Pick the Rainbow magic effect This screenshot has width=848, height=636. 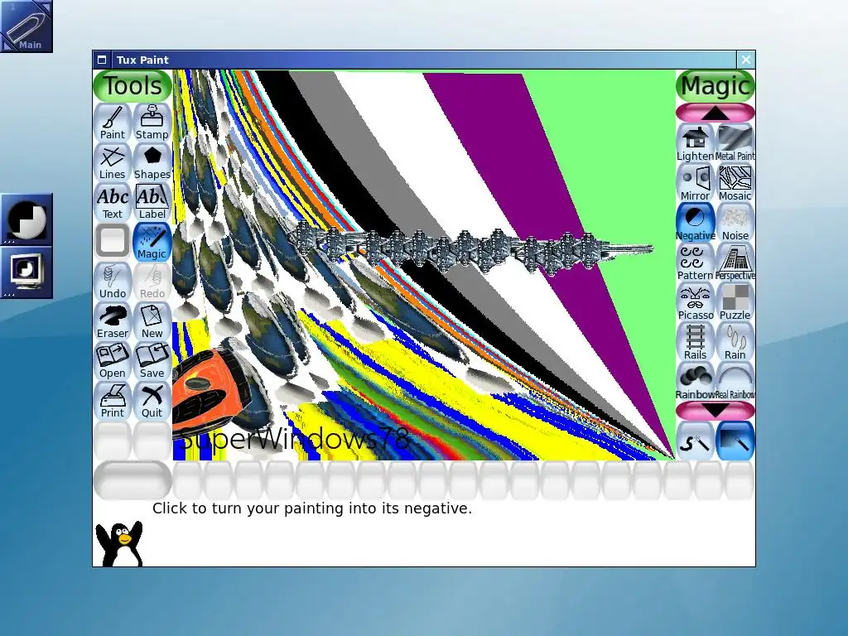(x=696, y=382)
